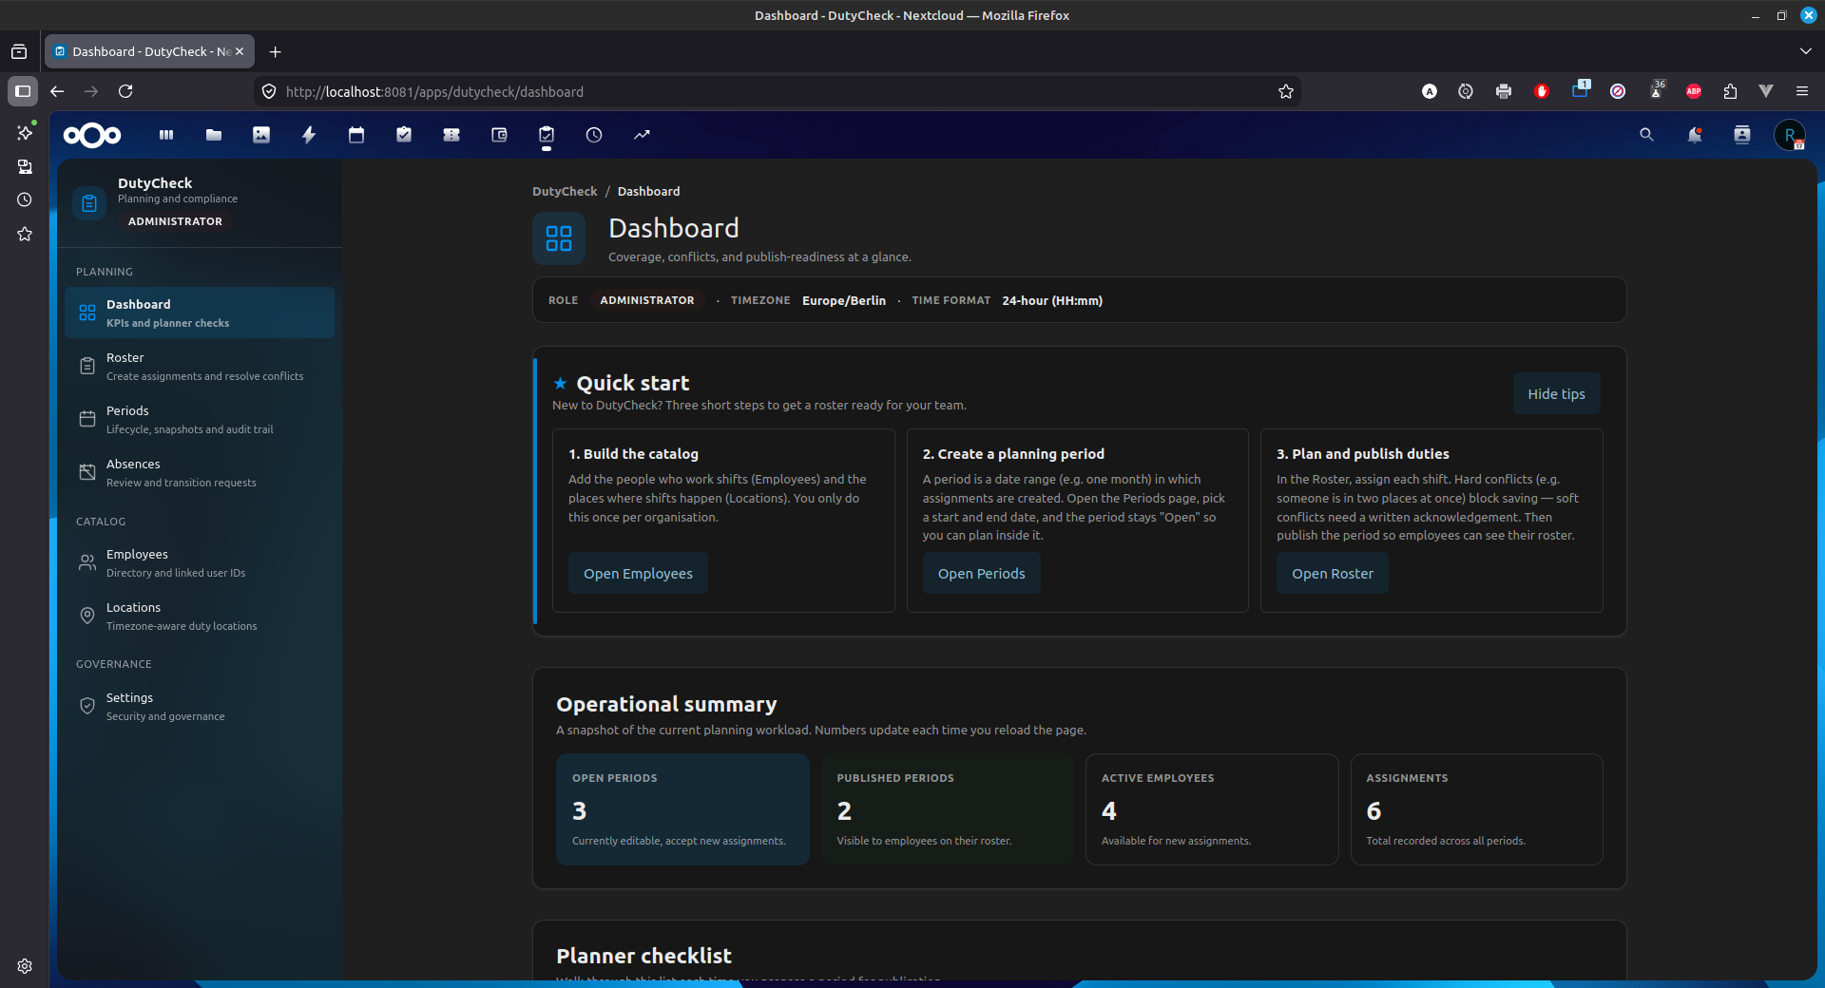Open the notifications bell
1825x988 pixels.
pyautogui.click(x=1695, y=135)
